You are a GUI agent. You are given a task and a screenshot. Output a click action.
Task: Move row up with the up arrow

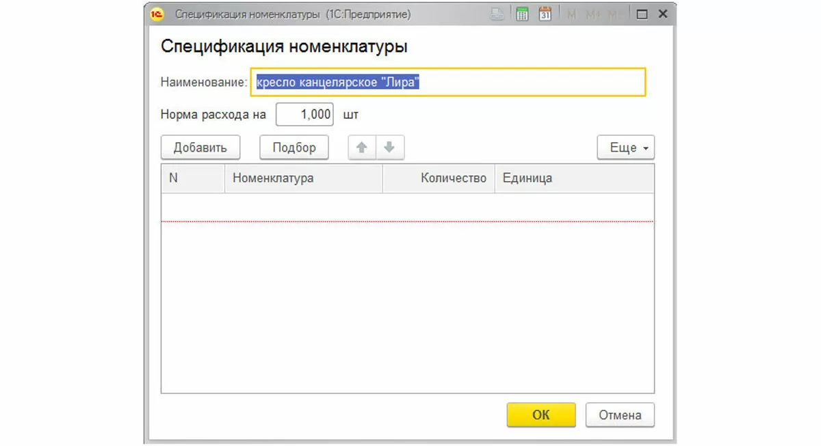pos(362,148)
